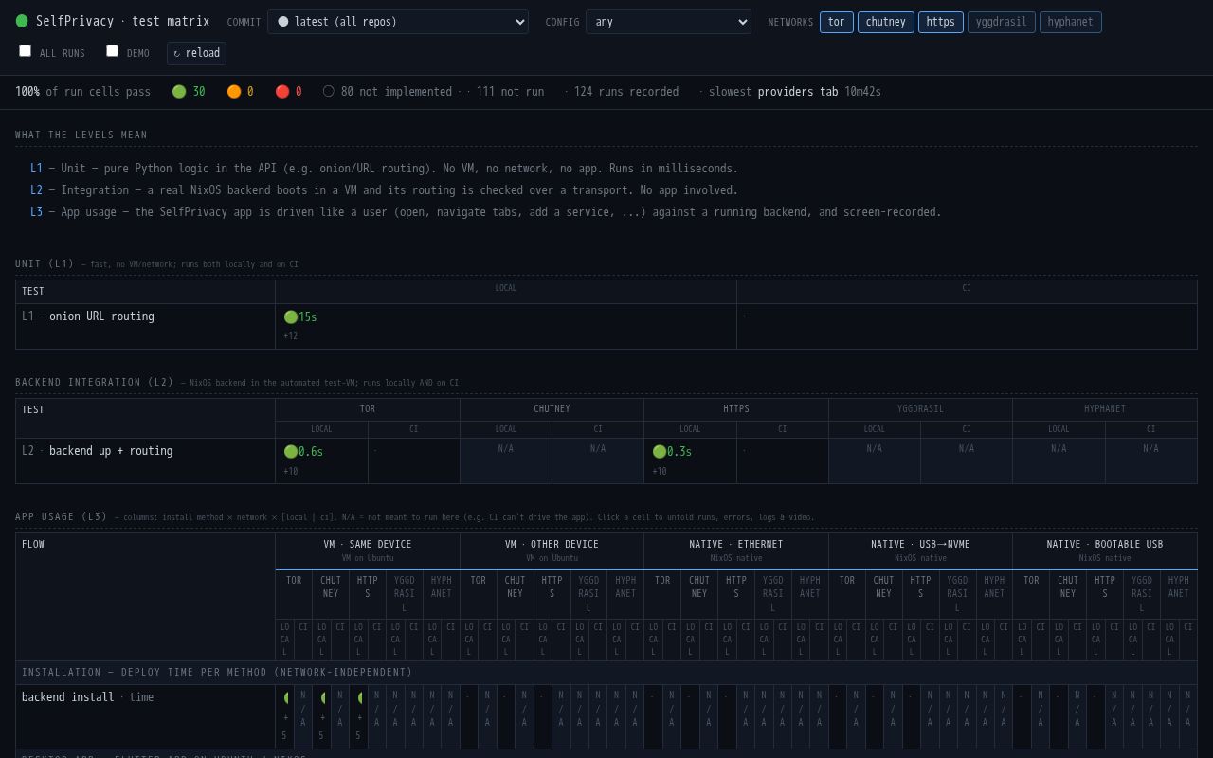This screenshot has height=758, width=1213.
Task: Click the 80 not implemented circle indicator
Action: (387, 92)
